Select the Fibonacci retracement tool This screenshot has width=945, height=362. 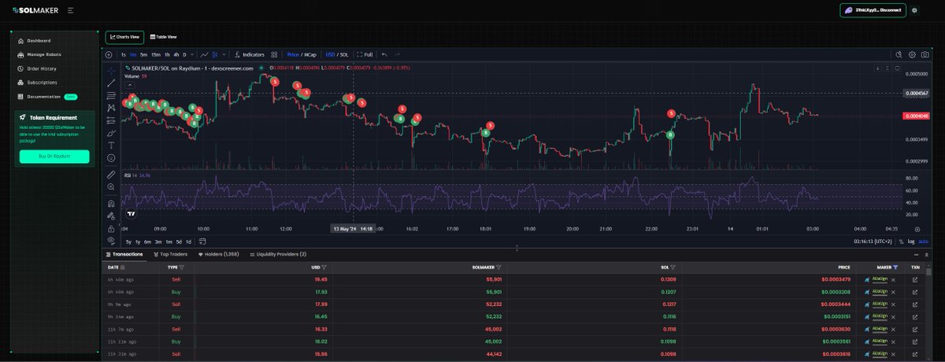(111, 95)
